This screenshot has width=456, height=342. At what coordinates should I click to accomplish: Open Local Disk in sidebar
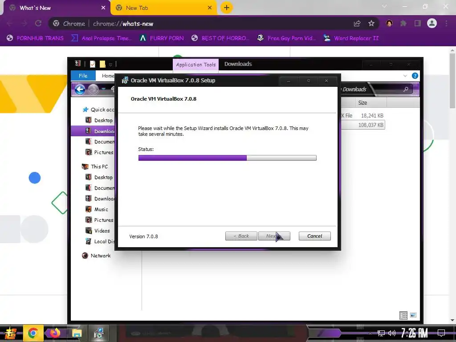pos(100,241)
